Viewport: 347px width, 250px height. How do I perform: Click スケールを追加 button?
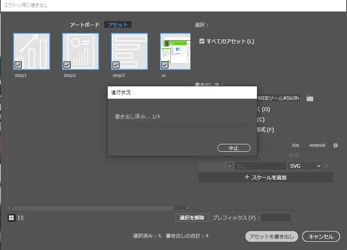coord(266,178)
